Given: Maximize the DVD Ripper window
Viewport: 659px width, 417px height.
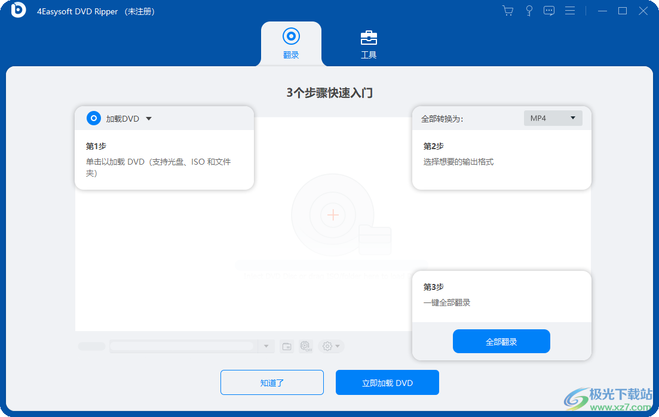Looking at the screenshot, I should click(623, 11).
